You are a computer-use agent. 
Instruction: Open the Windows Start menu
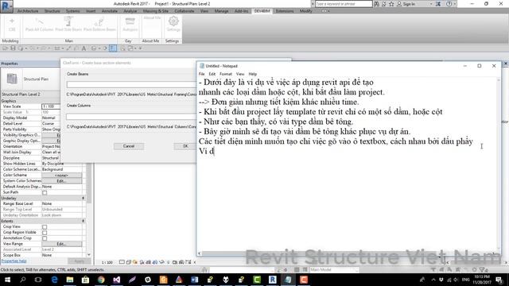coord(7,280)
